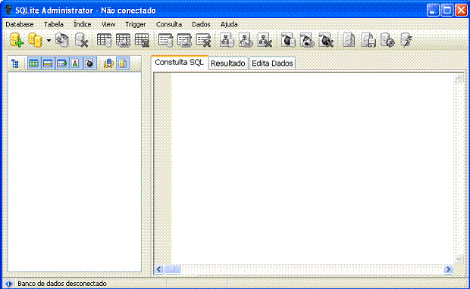The width and height of the screenshot is (470, 289).
Task: Switch to the Constulta SQL tab
Action: [x=179, y=63]
